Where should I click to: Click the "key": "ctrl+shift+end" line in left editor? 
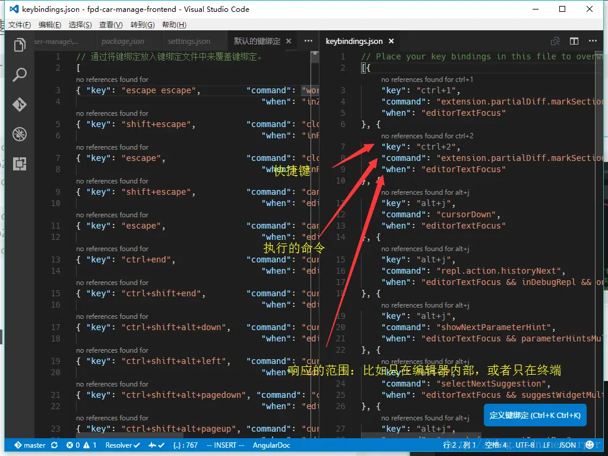[141, 293]
